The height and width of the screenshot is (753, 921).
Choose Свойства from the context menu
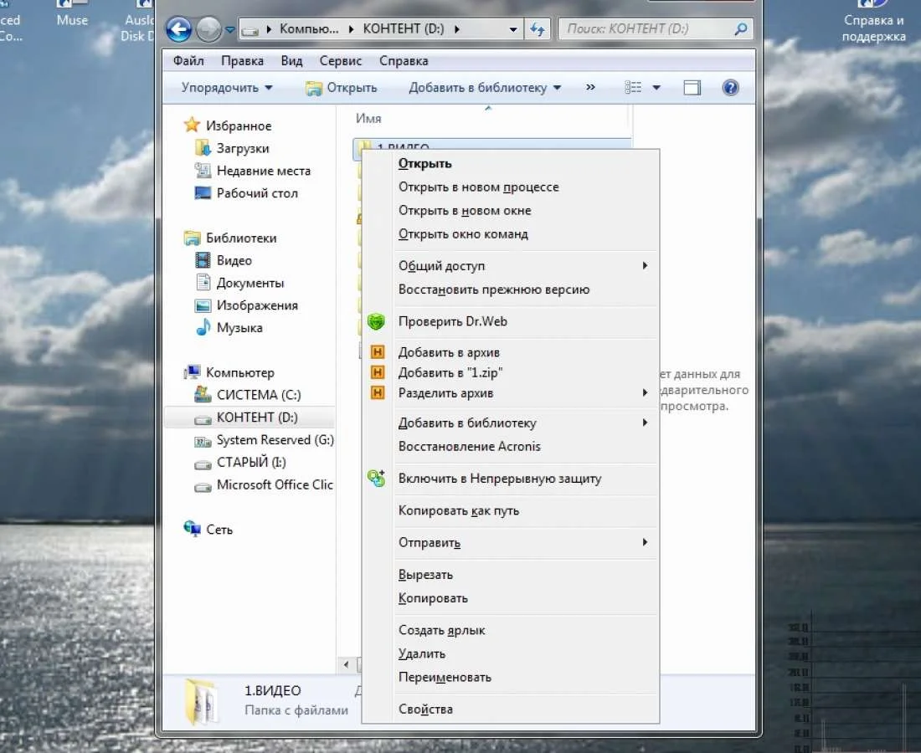(425, 709)
